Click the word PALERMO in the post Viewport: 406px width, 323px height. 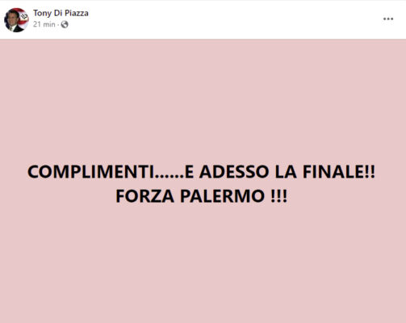click(222, 196)
